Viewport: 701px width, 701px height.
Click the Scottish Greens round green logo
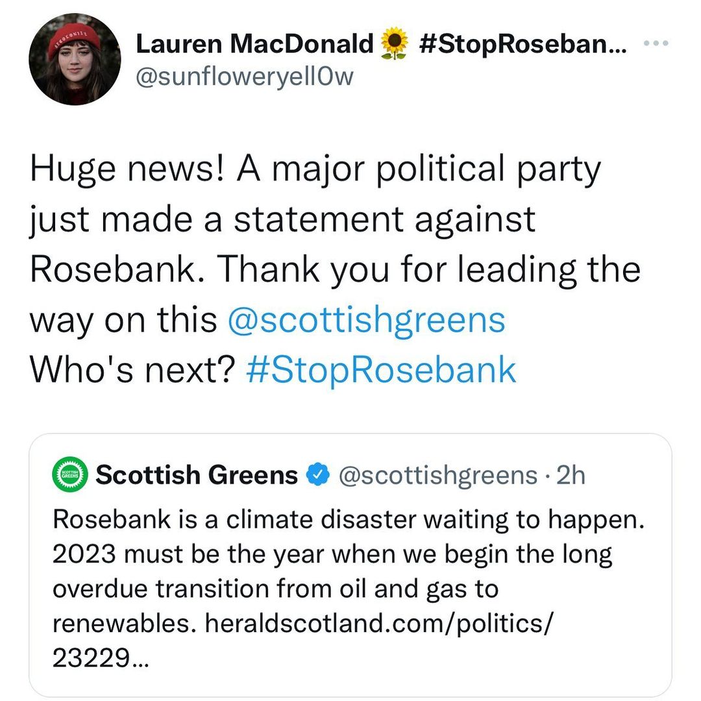pyautogui.click(x=68, y=475)
